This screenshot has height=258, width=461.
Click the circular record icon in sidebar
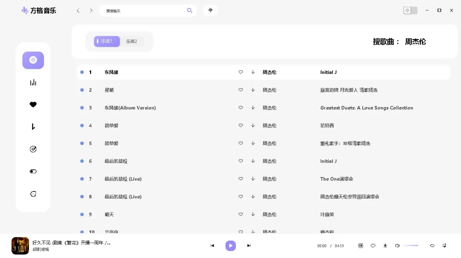pos(33,149)
